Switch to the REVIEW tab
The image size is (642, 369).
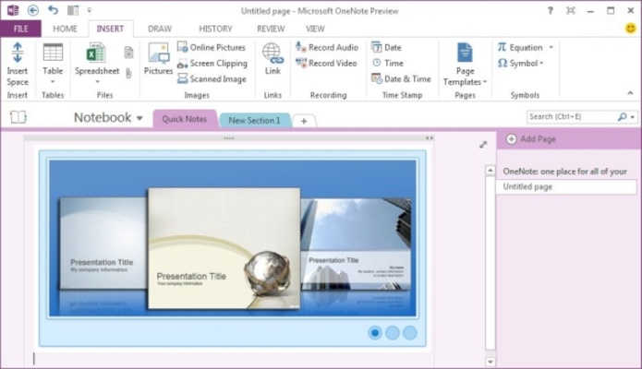(271, 29)
